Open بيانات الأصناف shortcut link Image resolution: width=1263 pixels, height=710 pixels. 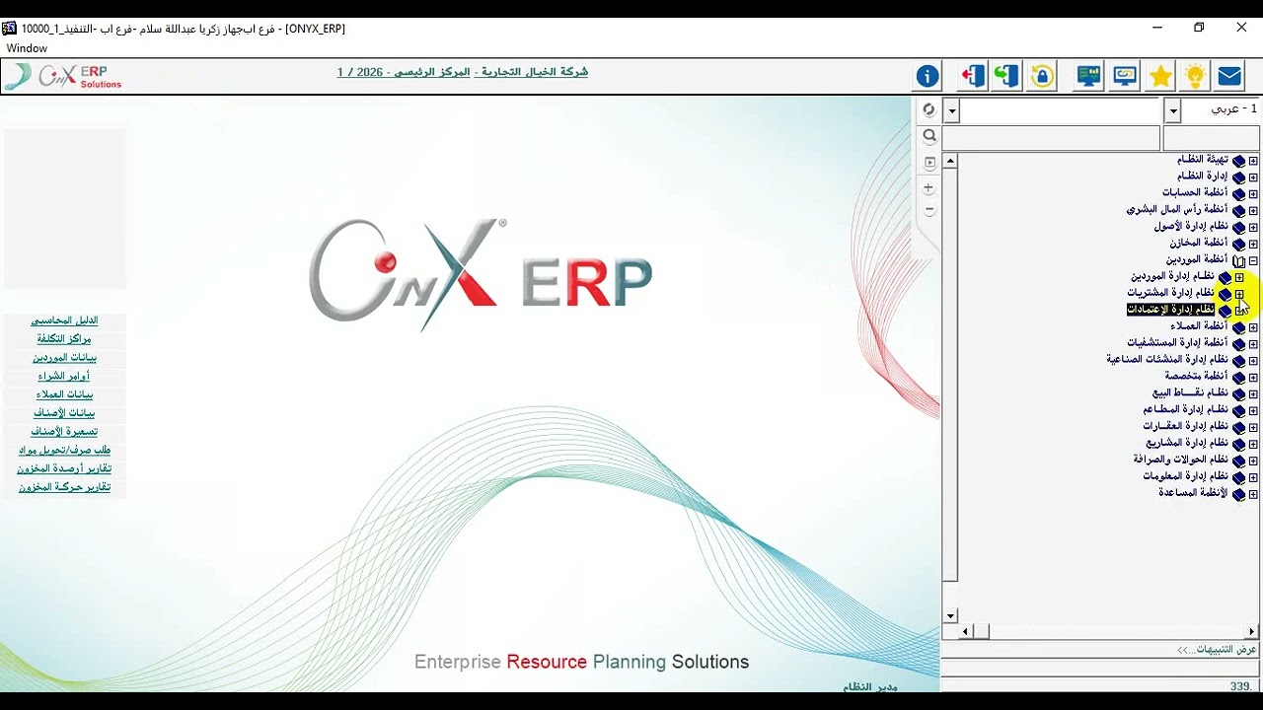pos(64,413)
